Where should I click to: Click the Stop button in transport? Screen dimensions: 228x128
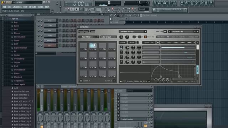[77, 9]
